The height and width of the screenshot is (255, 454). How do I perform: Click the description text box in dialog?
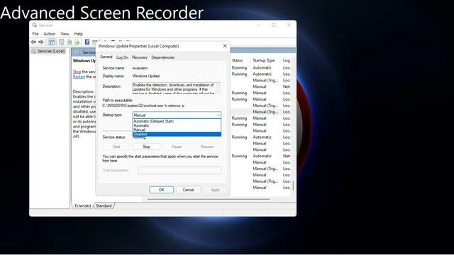coord(177,89)
